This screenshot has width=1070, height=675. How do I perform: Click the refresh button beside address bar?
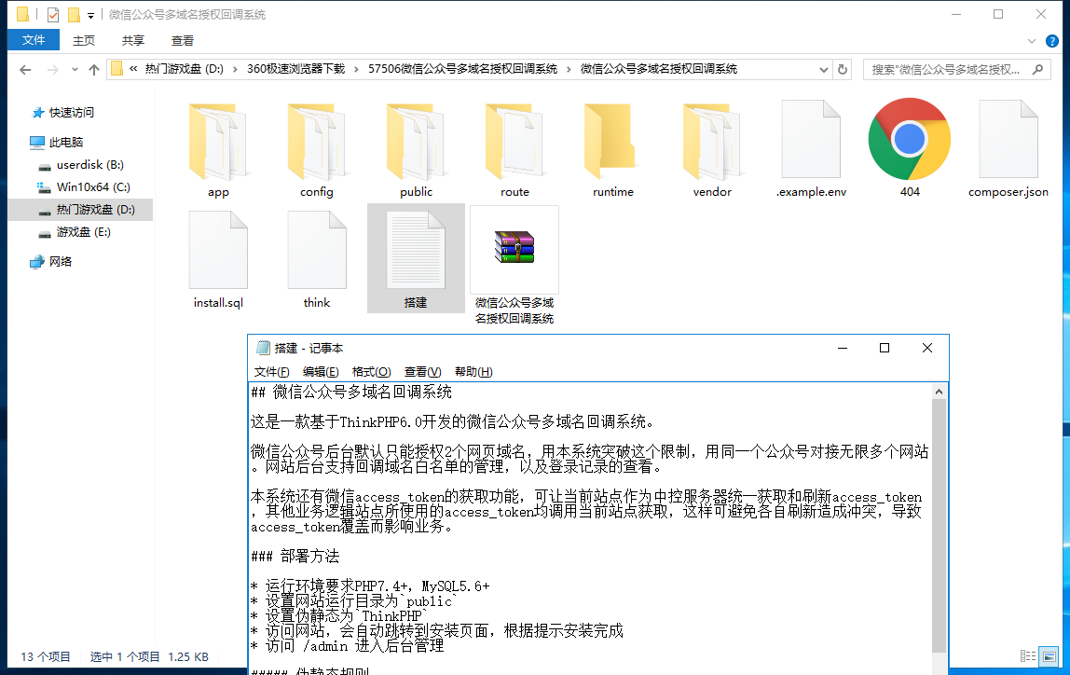point(843,69)
